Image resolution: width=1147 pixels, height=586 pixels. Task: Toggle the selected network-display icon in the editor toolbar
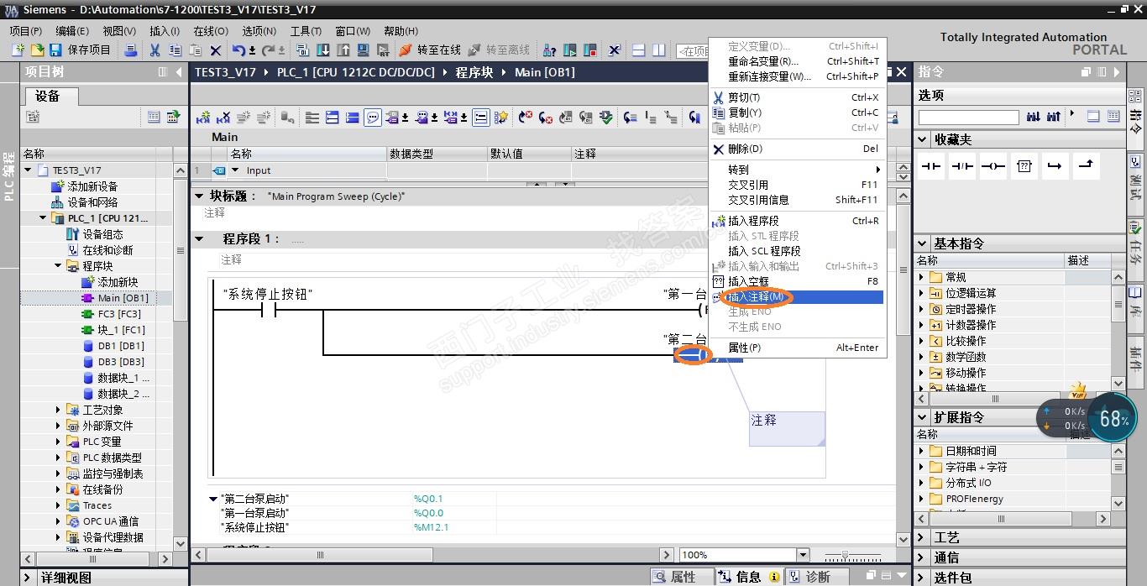(481, 118)
